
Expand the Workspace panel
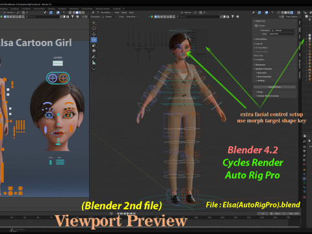click(x=259, y=65)
